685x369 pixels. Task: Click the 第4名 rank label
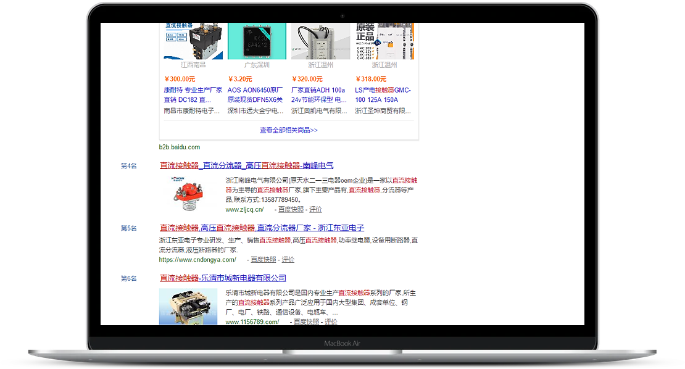129,166
